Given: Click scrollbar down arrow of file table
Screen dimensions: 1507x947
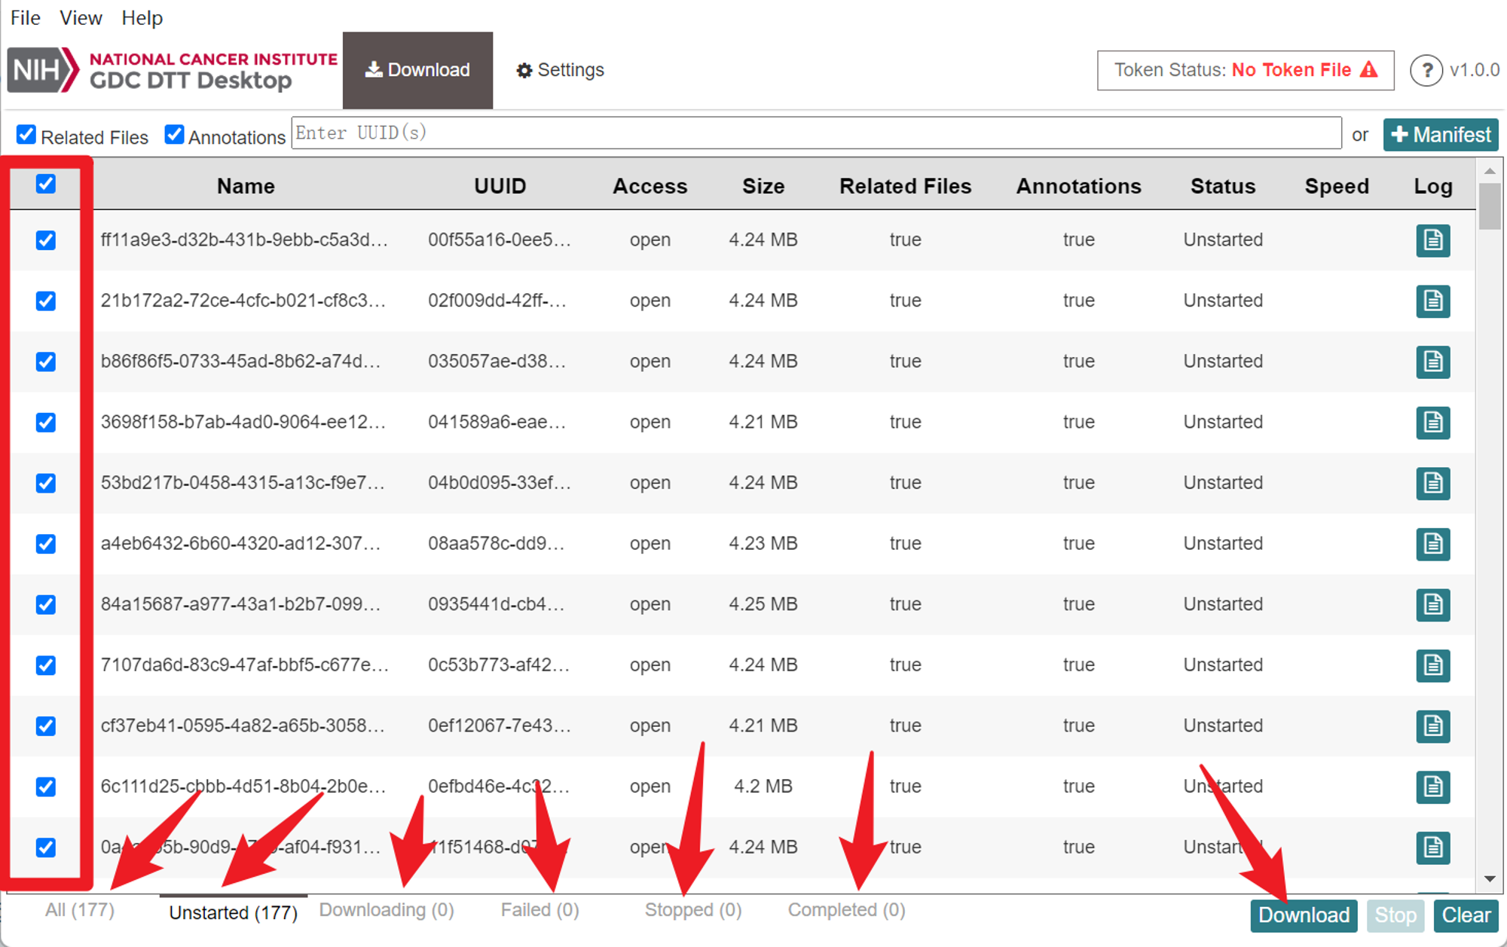Looking at the screenshot, I should pyautogui.click(x=1490, y=878).
